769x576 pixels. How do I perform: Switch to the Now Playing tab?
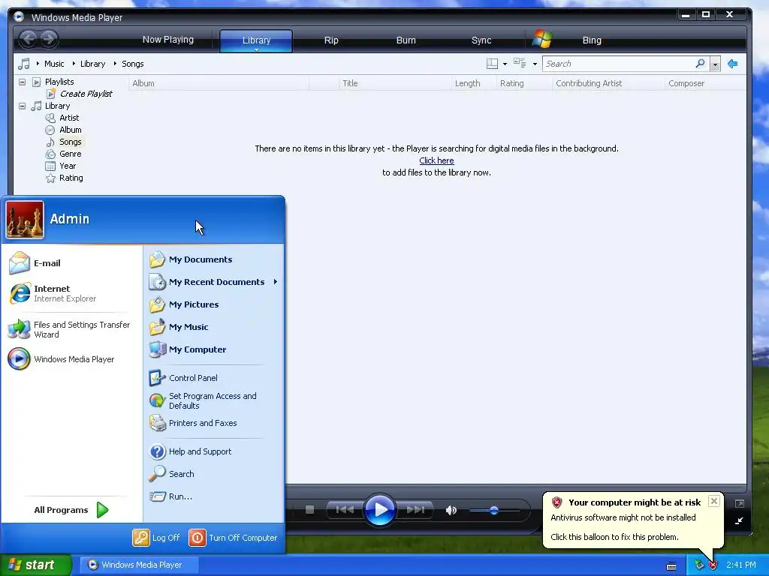tap(167, 40)
